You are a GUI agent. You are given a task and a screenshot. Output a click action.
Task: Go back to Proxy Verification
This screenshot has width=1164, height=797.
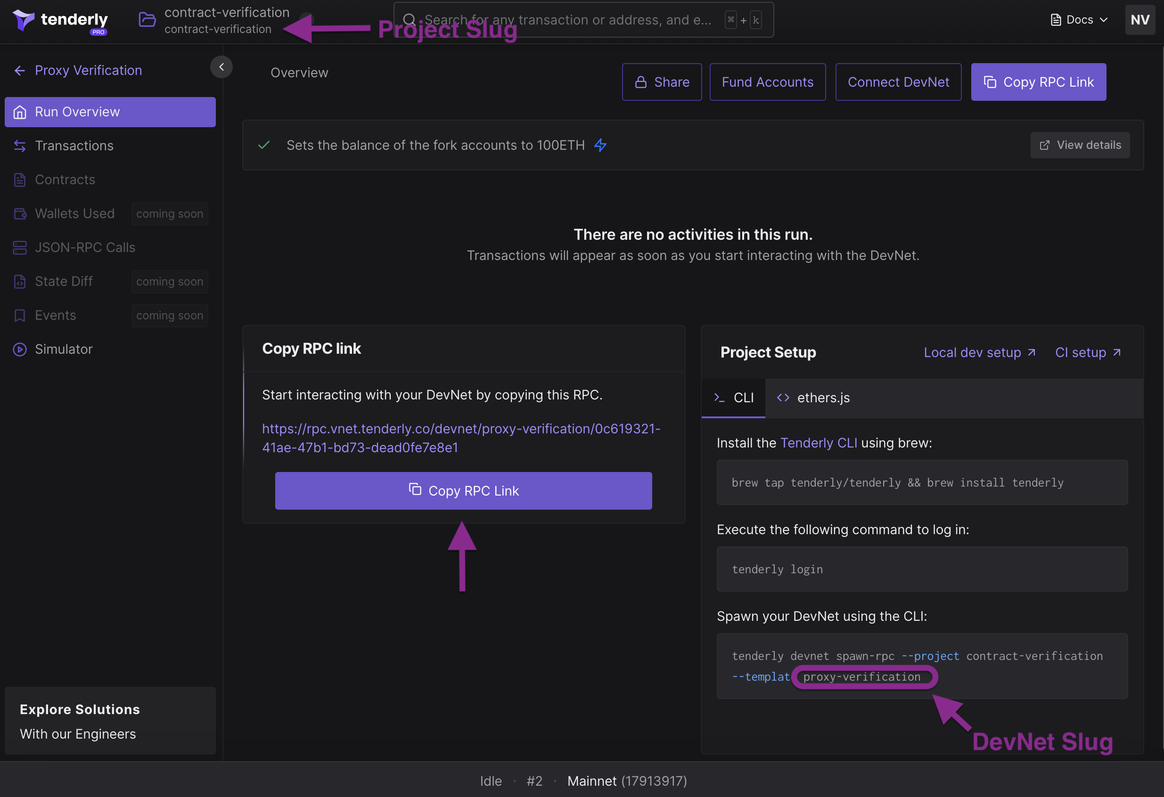pos(78,71)
